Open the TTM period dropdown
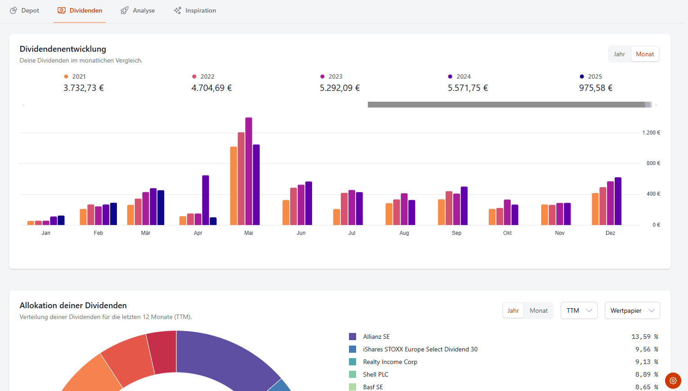The width and height of the screenshot is (688, 391). point(579,310)
